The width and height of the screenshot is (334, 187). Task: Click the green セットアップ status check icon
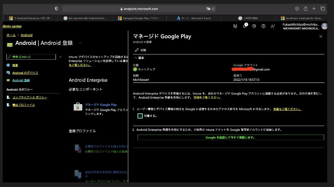[x=135, y=69]
